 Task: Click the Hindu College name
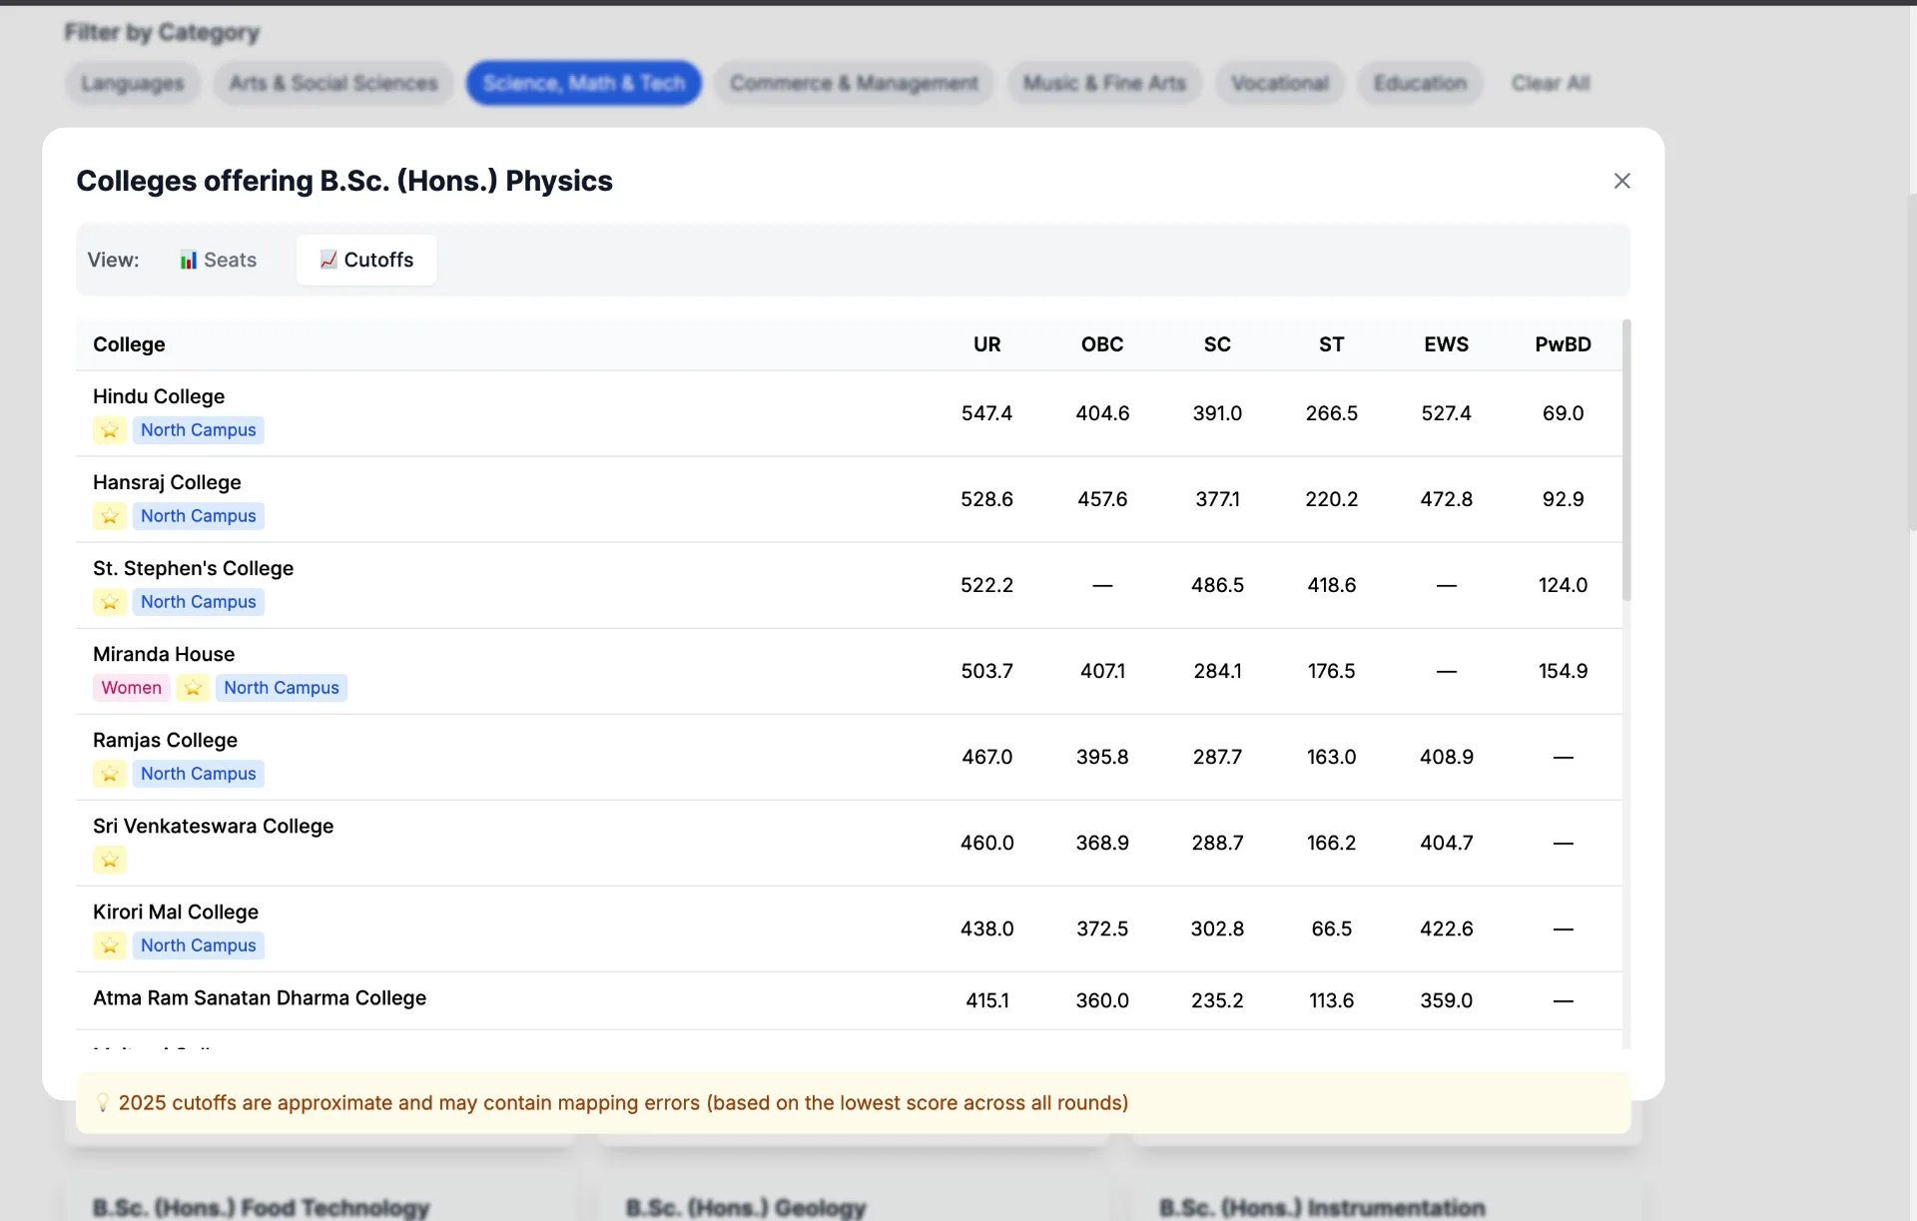pos(159,396)
